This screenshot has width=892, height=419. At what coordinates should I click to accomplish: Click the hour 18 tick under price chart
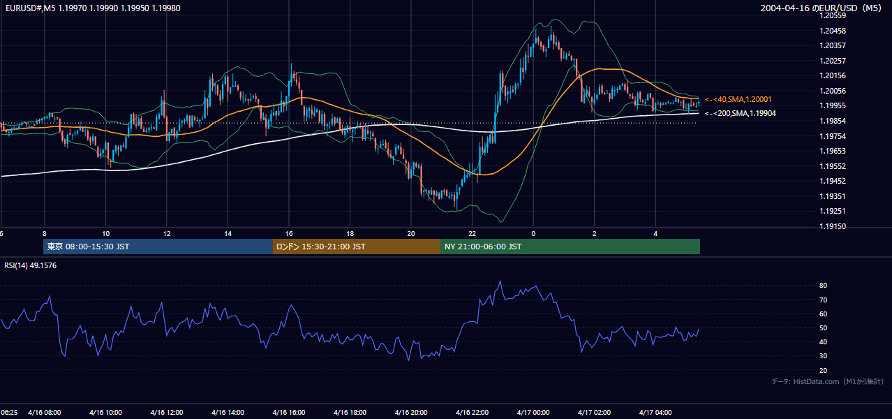coord(350,233)
